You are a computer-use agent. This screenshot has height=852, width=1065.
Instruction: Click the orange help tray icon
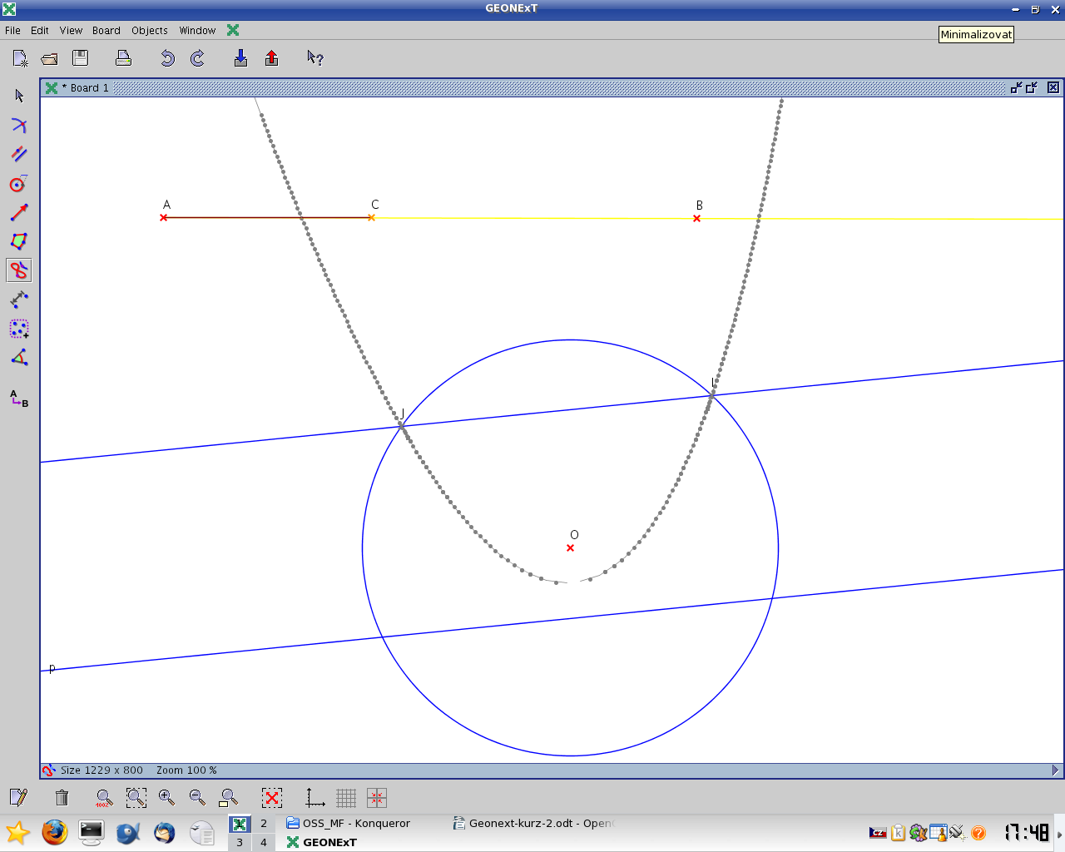coord(978,832)
